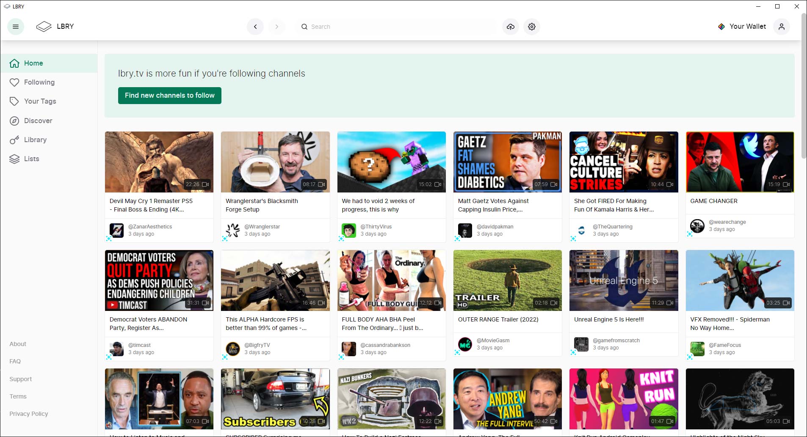Image resolution: width=807 pixels, height=437 pixels.
Task: Click the page vertical scrollbar
Action: 804,86
